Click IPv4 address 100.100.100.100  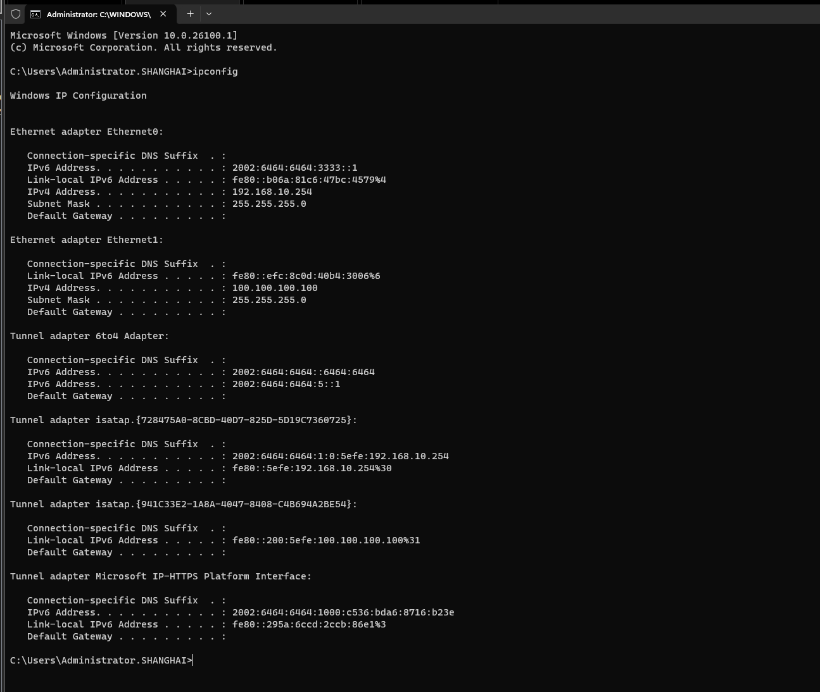[275, 288]
